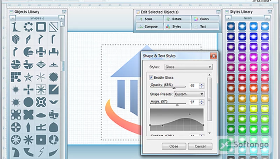Toggle the Enable Gloss checkbox
This screenshot has height=159, width=280.
coord(151,77)
